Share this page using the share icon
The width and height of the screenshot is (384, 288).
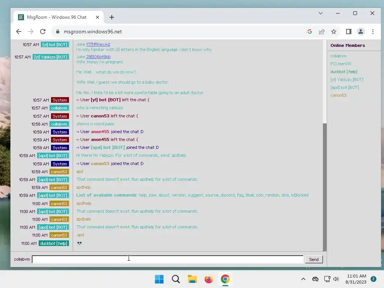tap(321, 31)
